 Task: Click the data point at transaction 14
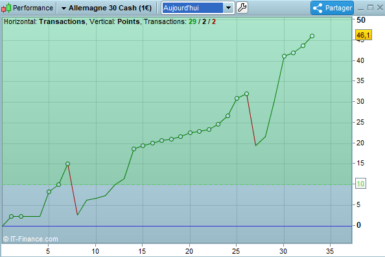click(x=134, y=149)
